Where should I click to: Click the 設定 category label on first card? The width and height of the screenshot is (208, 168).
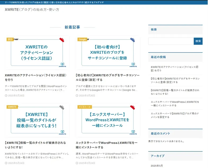(10, 39)
